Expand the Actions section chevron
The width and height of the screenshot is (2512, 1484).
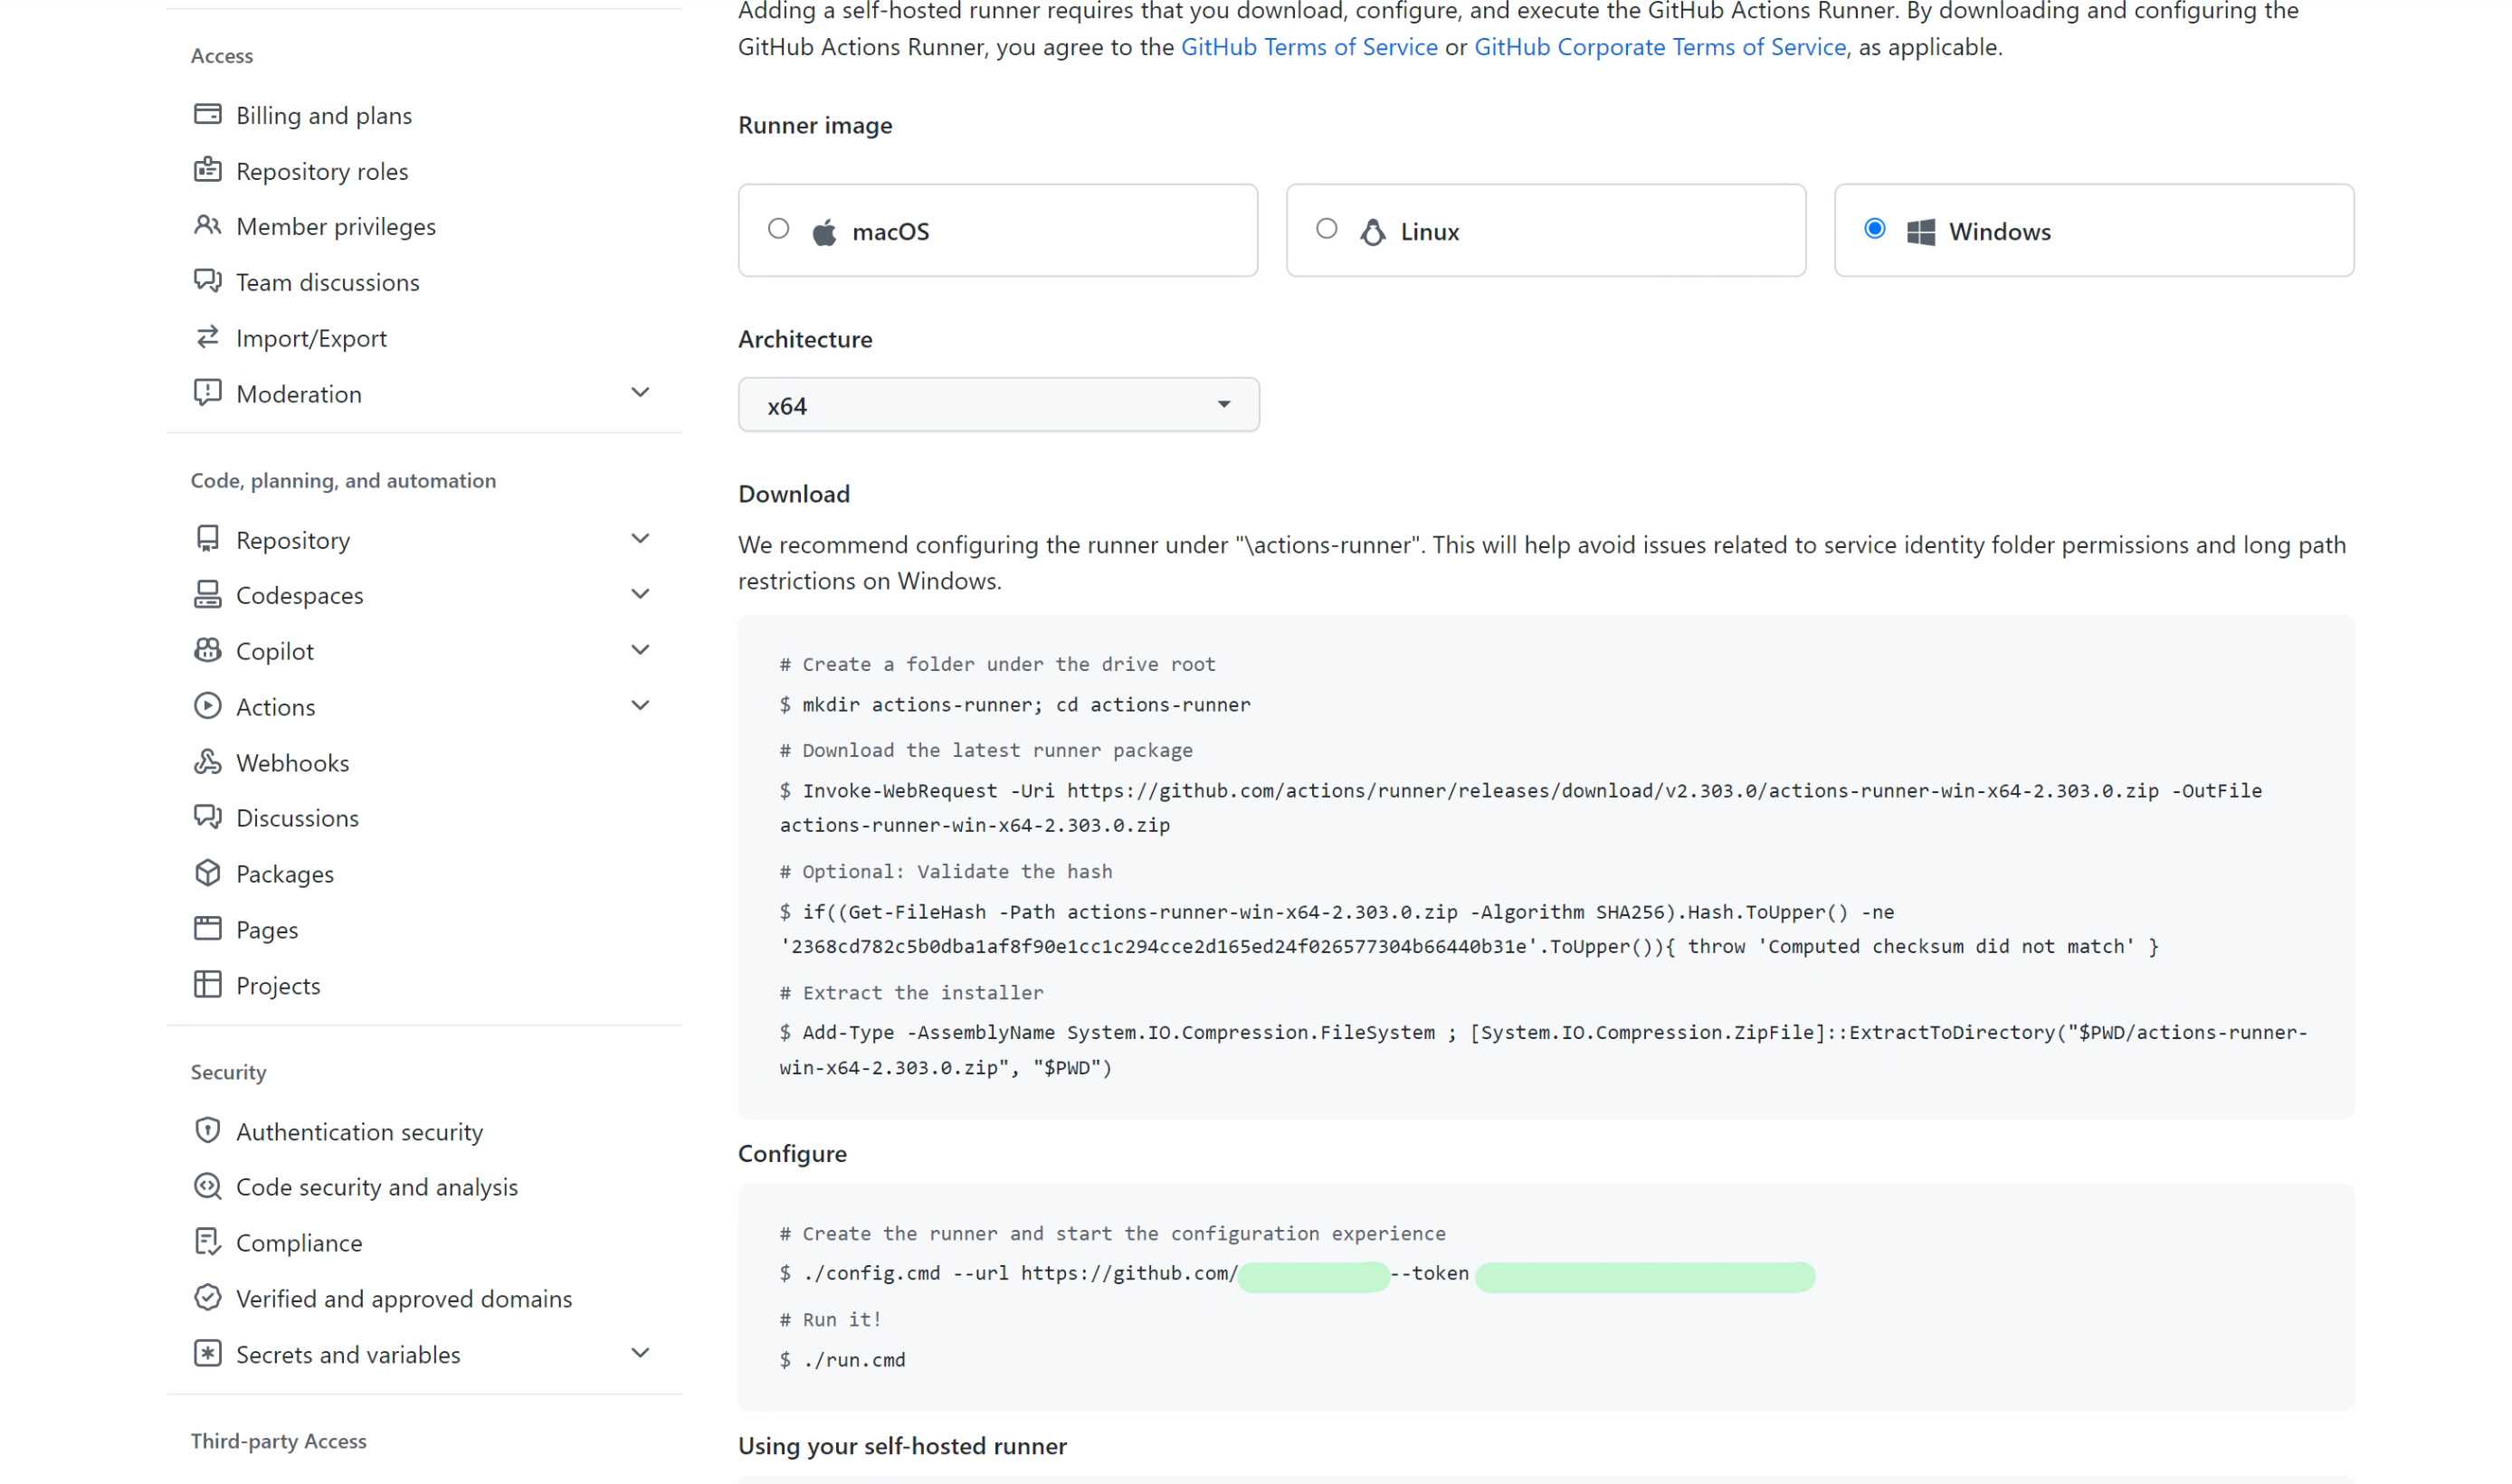point(641,706)
